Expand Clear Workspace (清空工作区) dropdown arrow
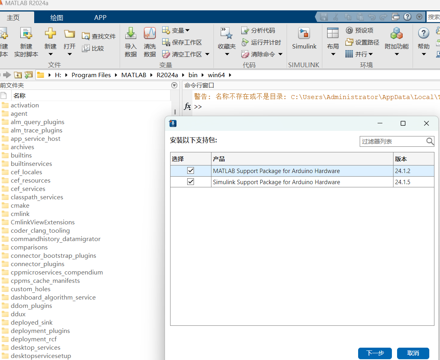 207,54
